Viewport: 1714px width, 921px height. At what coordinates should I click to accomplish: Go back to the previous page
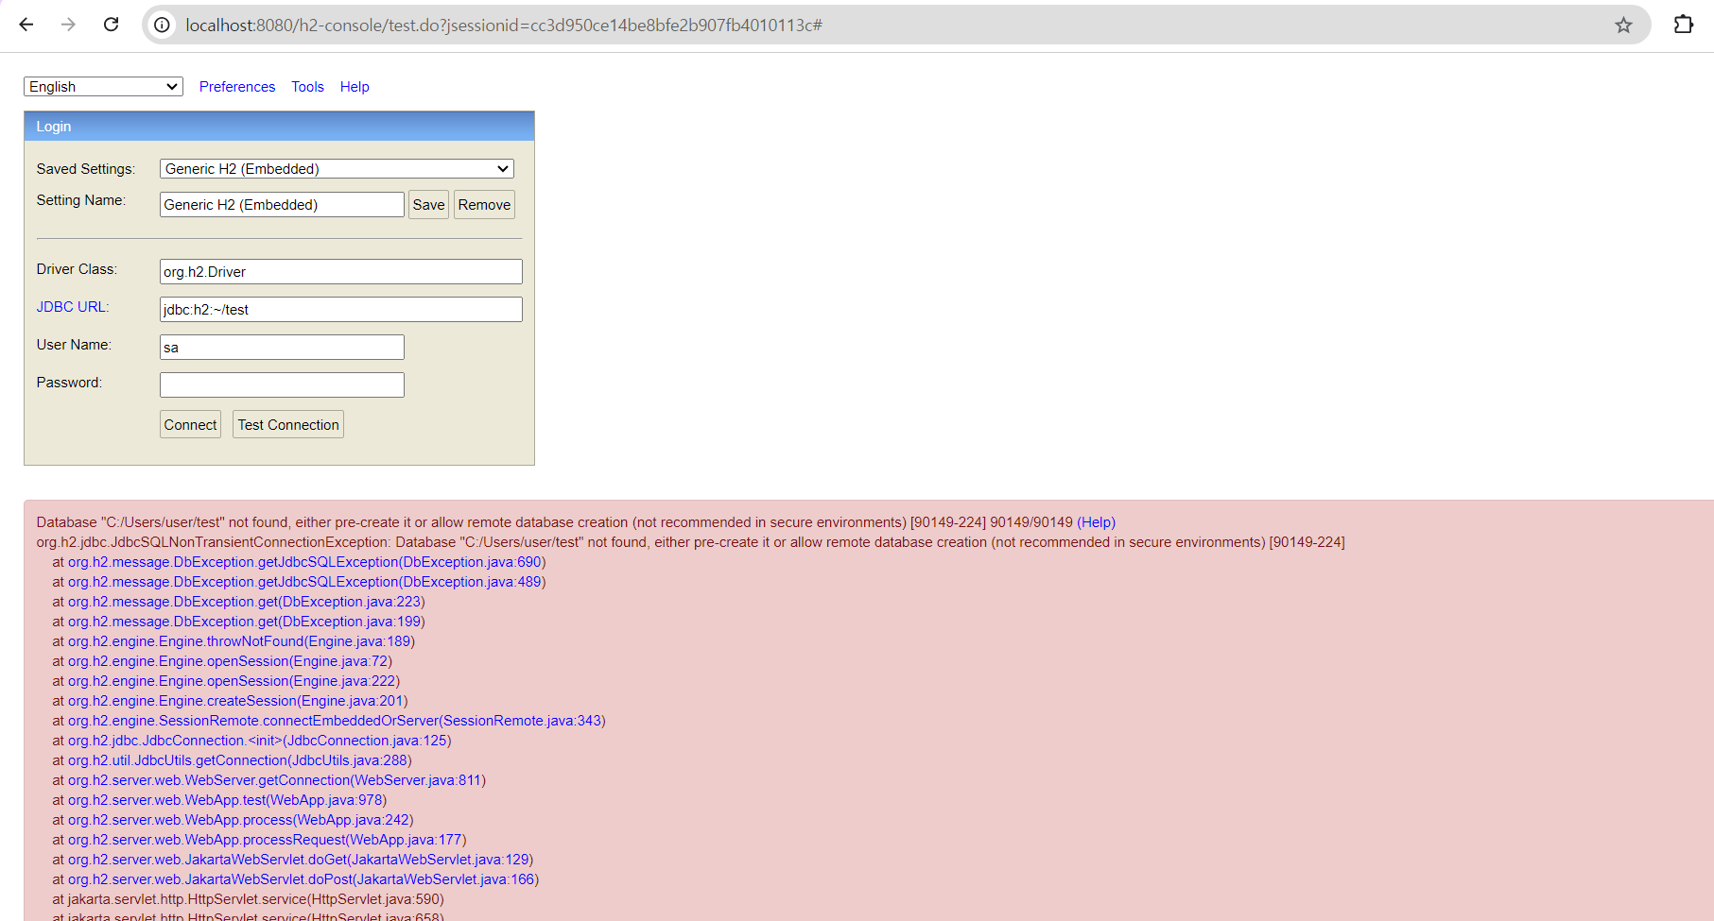tap(26, 25)
